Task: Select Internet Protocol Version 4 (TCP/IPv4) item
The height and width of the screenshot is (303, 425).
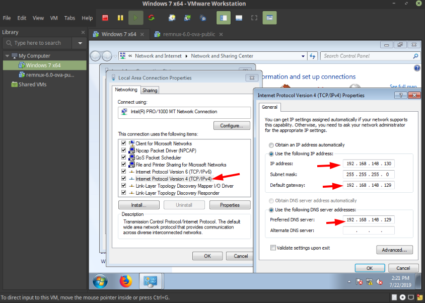Action: click(x=173, y=179)
